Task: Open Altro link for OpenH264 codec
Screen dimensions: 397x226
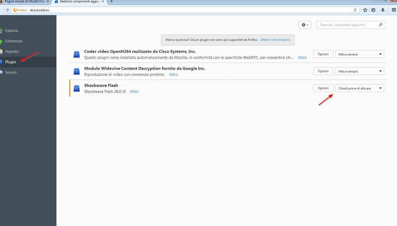Action: pyautogui.click(x=302, y=57)
